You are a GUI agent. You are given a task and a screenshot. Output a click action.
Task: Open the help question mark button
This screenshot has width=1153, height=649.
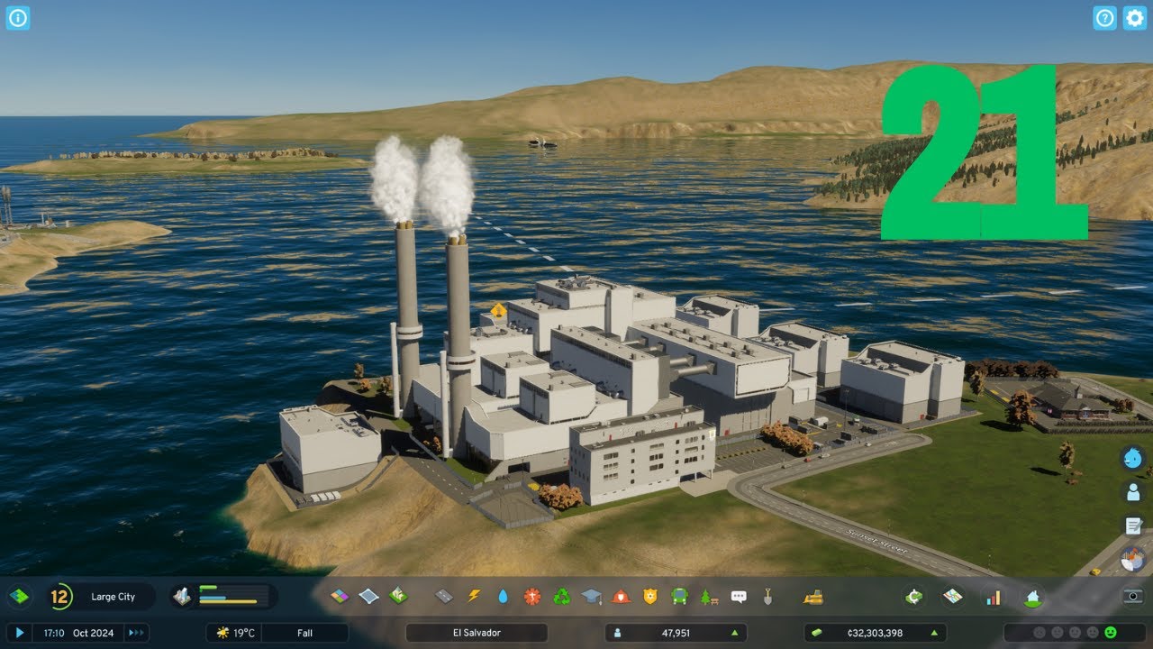[x=1105, y=18]
